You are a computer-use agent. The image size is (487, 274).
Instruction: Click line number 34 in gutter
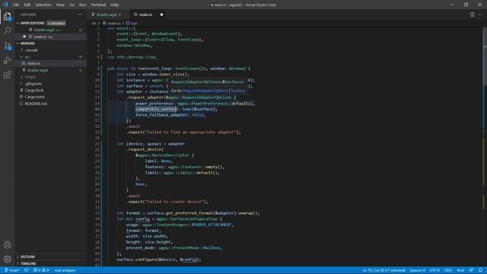(97, 219)
